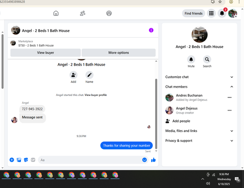
Task: Send a thumbs-up like
Action: 153,160
